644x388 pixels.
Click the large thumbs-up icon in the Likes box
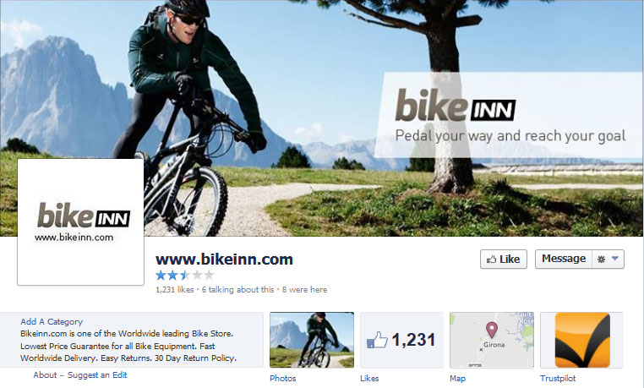[x=377, y=340]
